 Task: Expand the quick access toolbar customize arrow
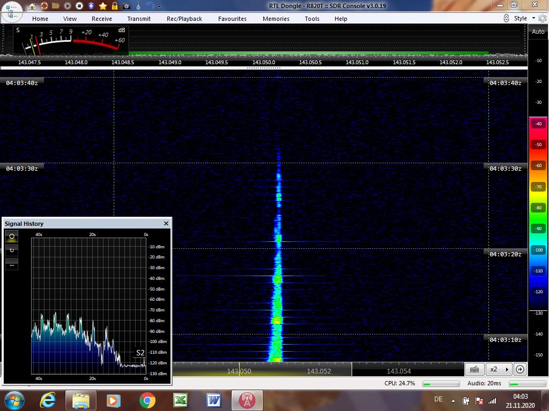(160, 6)
